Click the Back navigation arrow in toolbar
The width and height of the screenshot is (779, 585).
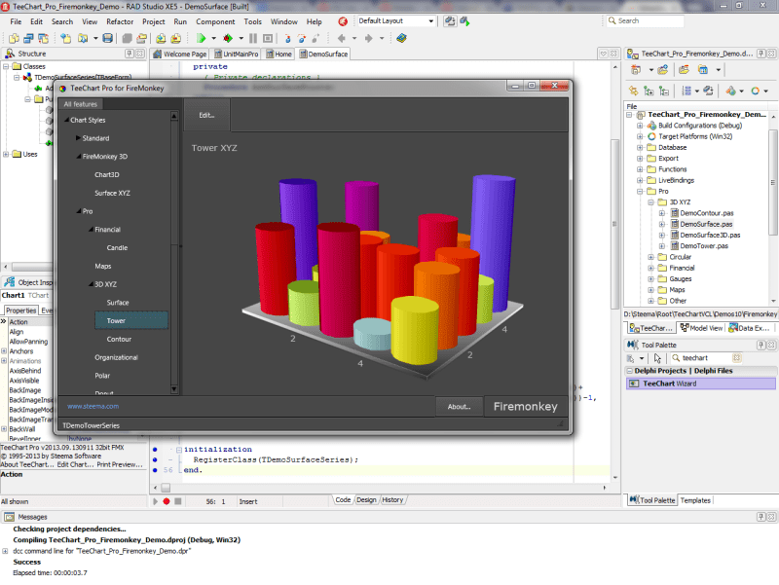(x=341, y=38)
